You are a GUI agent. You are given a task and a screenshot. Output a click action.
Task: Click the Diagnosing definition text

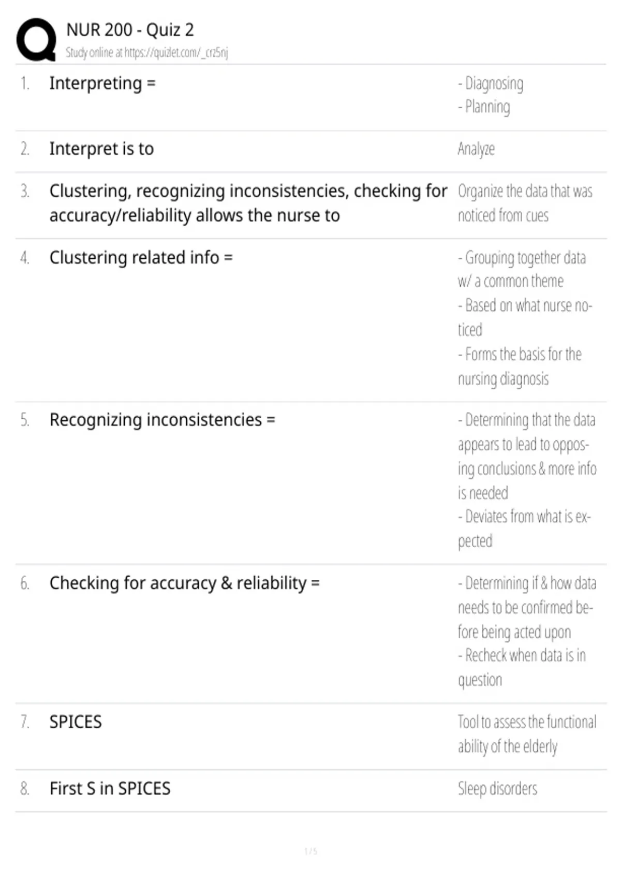tap(491, 83)
